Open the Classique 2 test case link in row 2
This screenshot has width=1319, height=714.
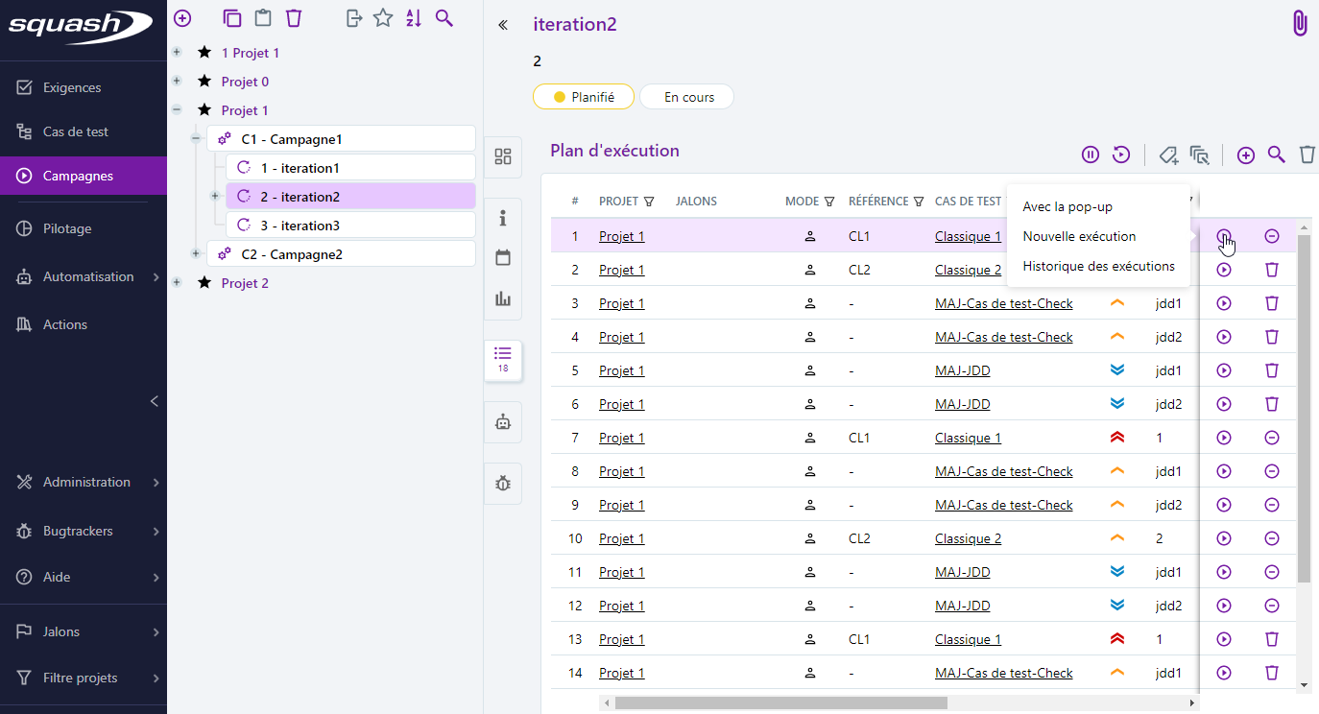(x=968, y=270)
